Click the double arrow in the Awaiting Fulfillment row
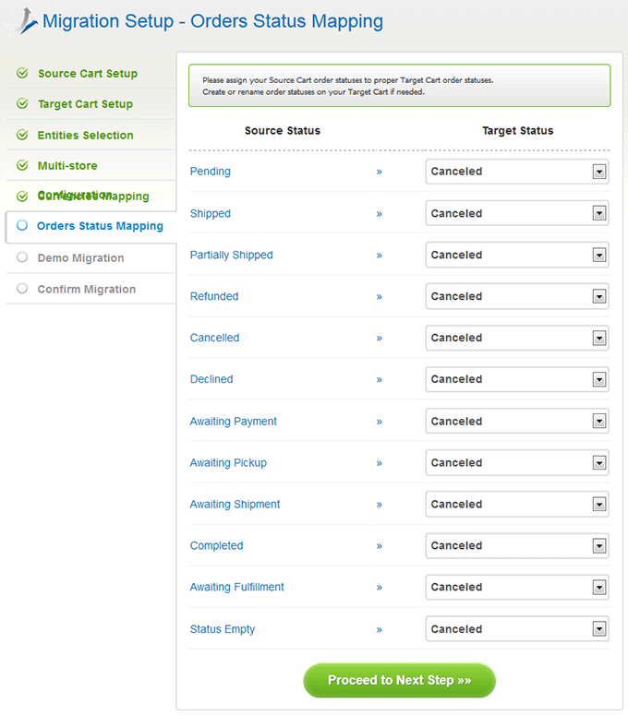This screenshot has height=715, width=628. click(380, 588)
